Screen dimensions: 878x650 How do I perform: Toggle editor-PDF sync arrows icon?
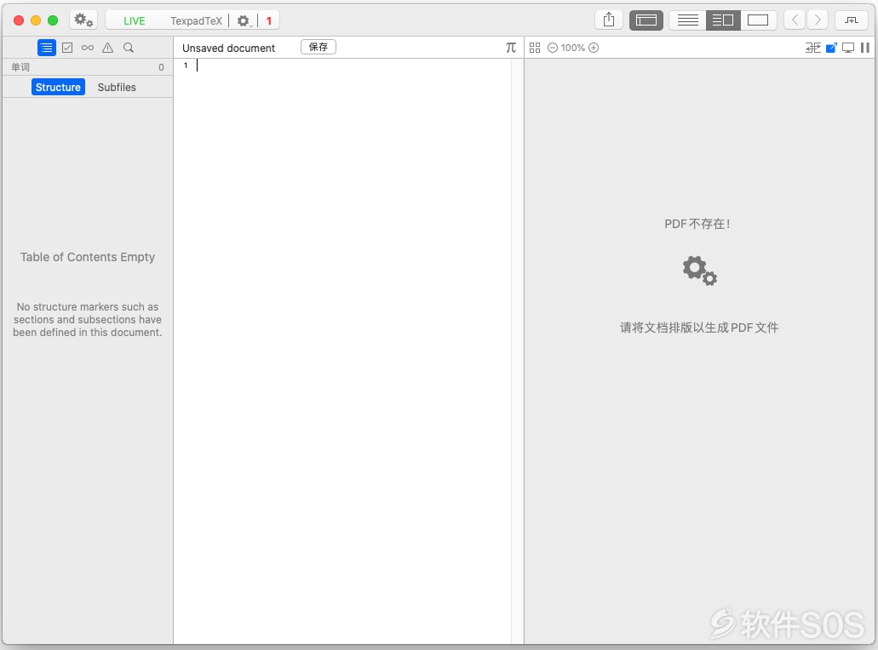[x=813, y=48]
